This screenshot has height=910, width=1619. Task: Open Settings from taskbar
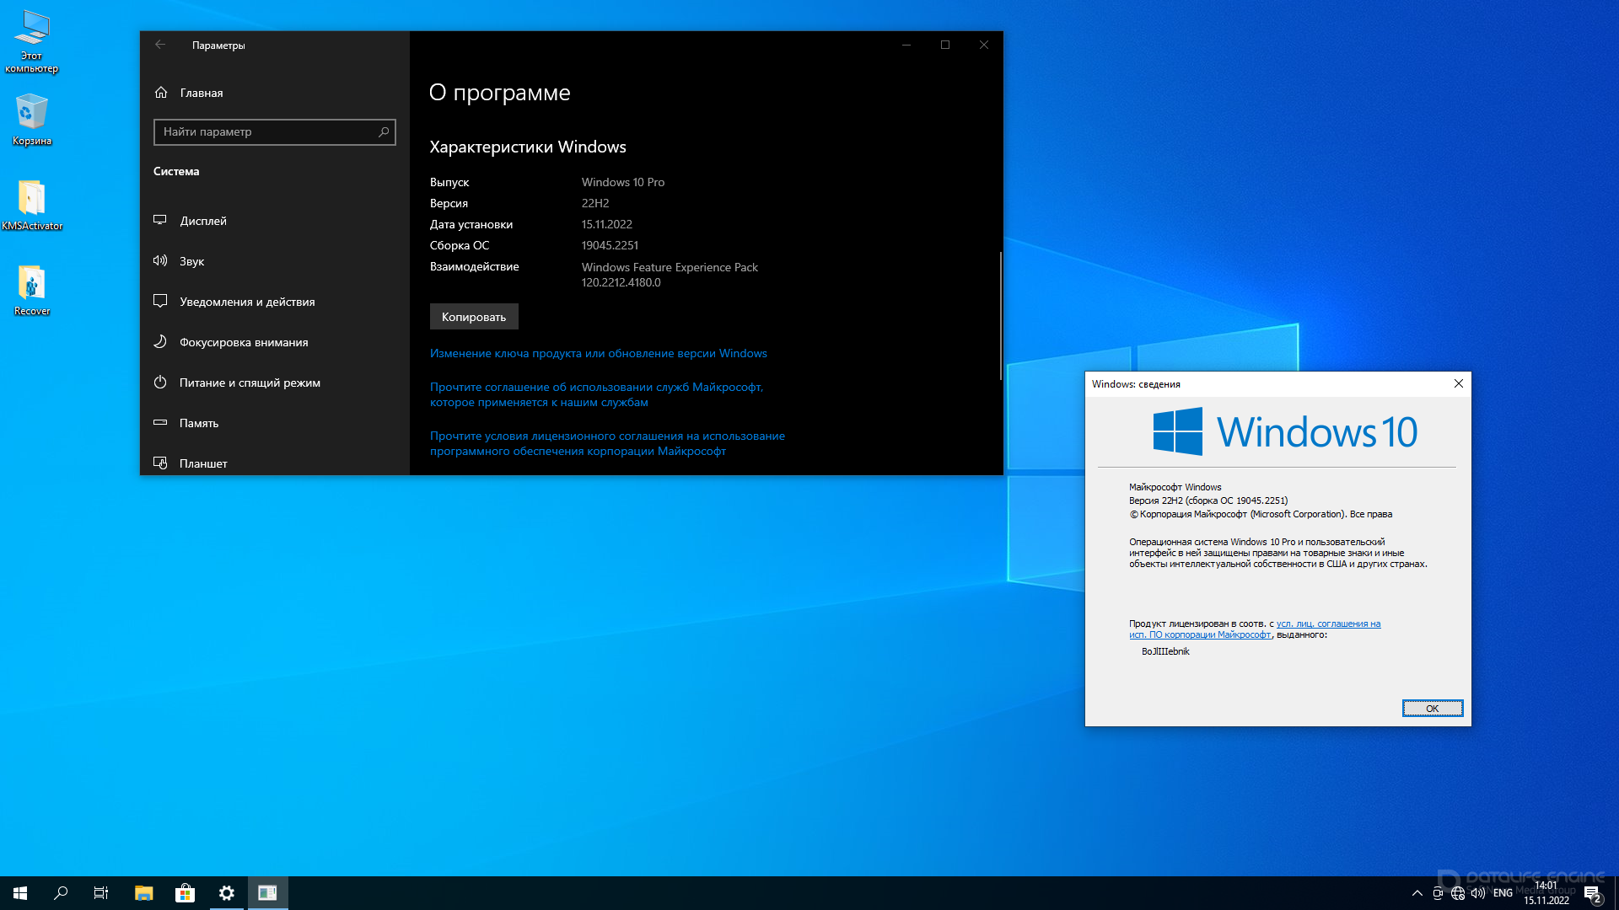point(226,892)
